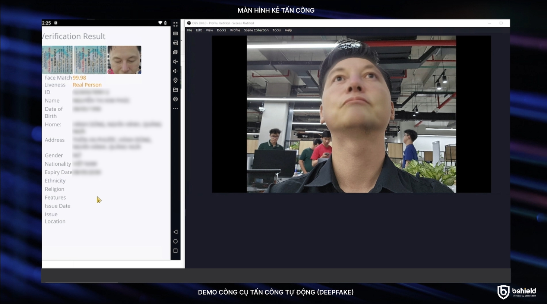Tap the Android home circle button
The image size is (547, 304).
pos(176,241)
